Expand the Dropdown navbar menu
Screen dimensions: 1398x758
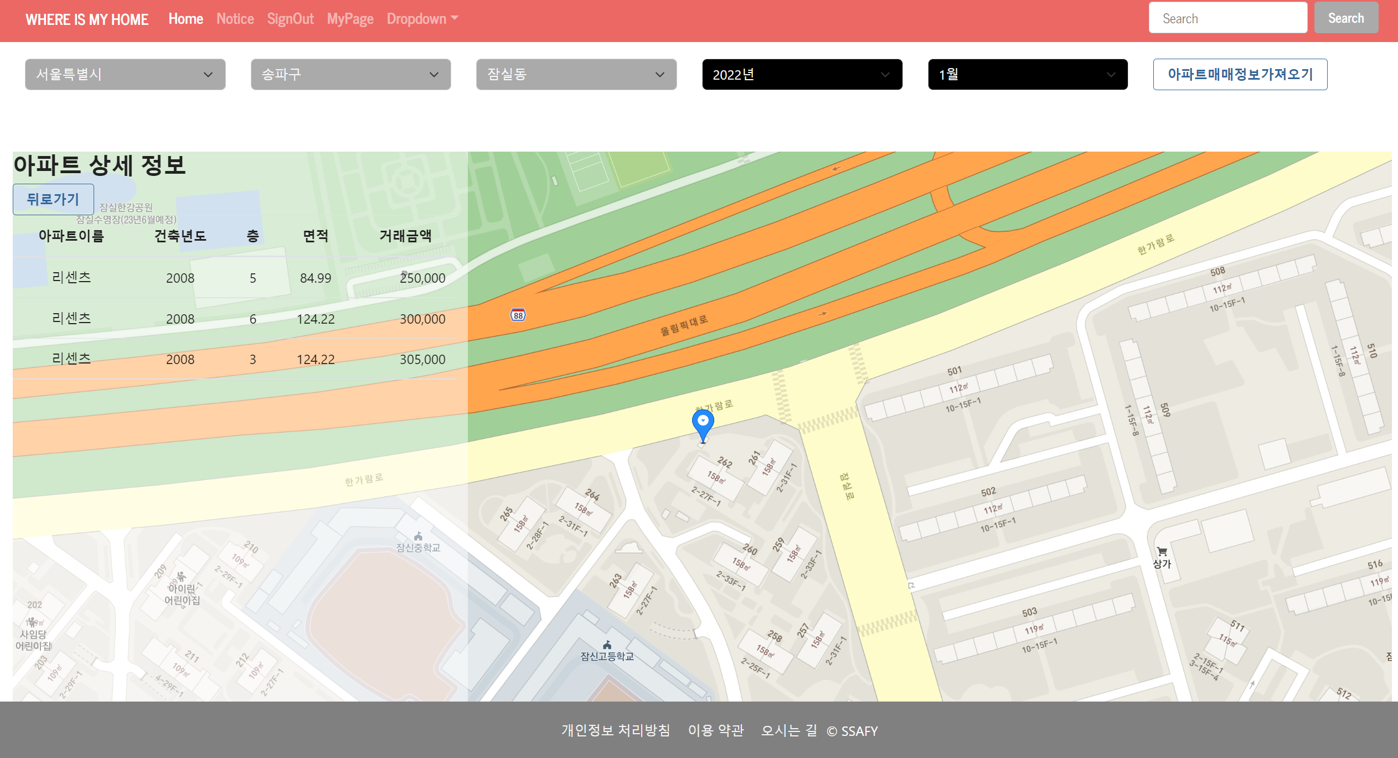point(422,19)
